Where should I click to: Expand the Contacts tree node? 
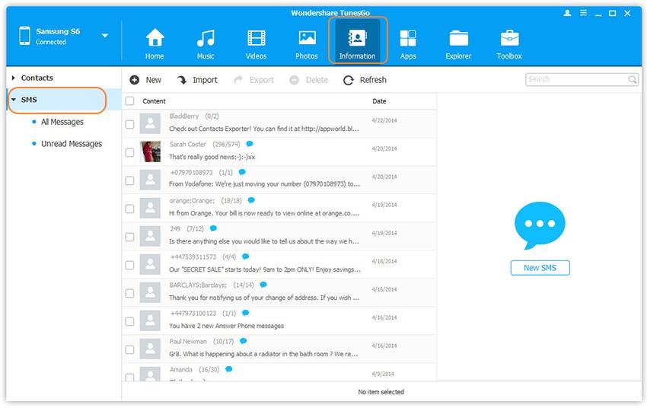click(14, 78)
